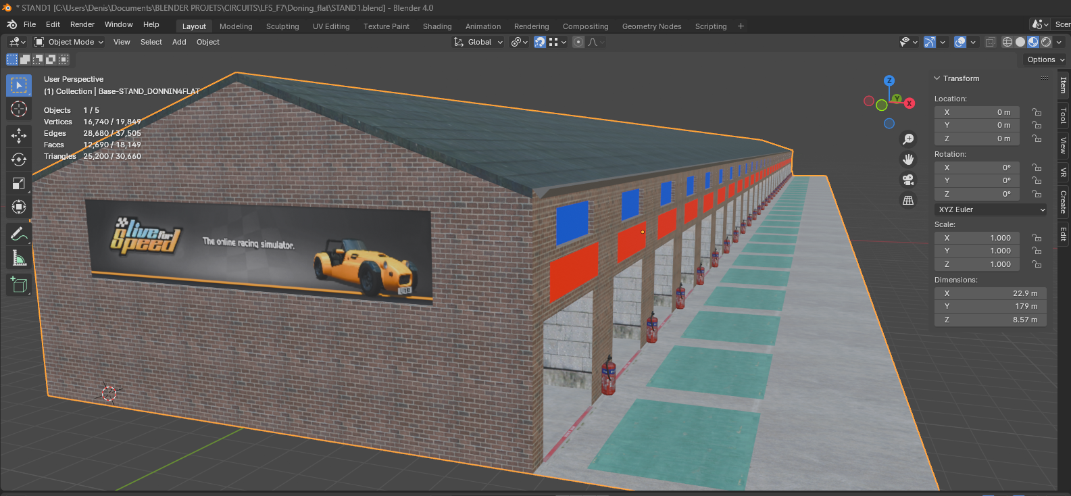Select the Measure tool
The height and width of the screenshot is (496, 1071).
[x=19, y=258]
